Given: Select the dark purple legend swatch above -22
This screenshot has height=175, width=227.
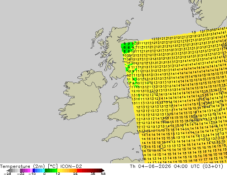Looking at the screenshot, I should pyautogui.click(x=21, y=170).
